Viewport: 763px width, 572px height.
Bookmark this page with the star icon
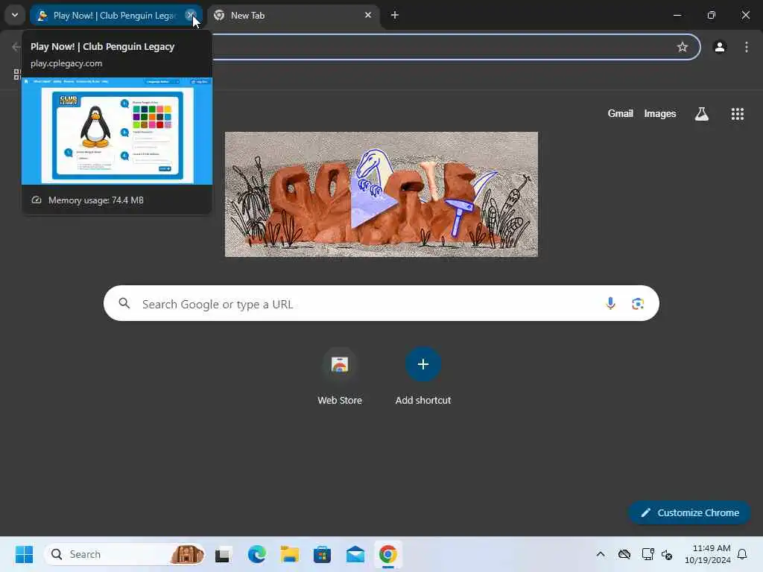tap(683, 47)
